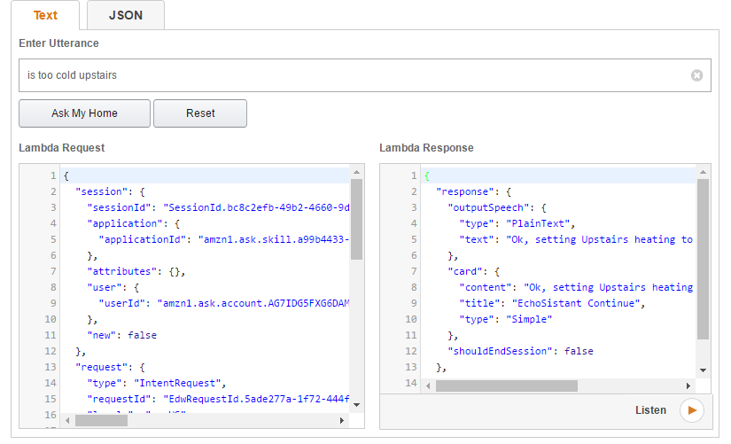Switch to the Text tab

tap(45, 15)
